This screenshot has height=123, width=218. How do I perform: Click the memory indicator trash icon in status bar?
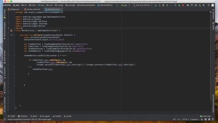pyautogui.click(x=213, y=120)
